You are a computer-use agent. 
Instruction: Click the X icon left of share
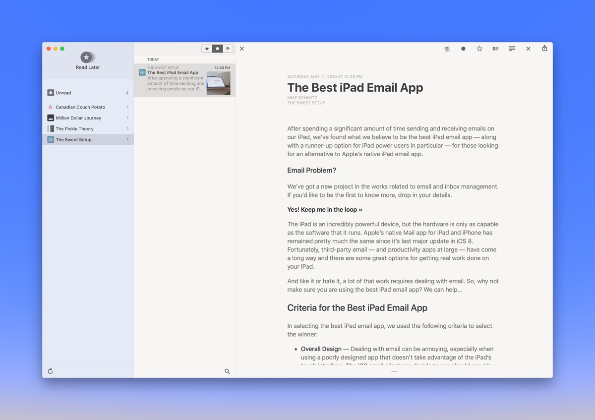(529, 49)
